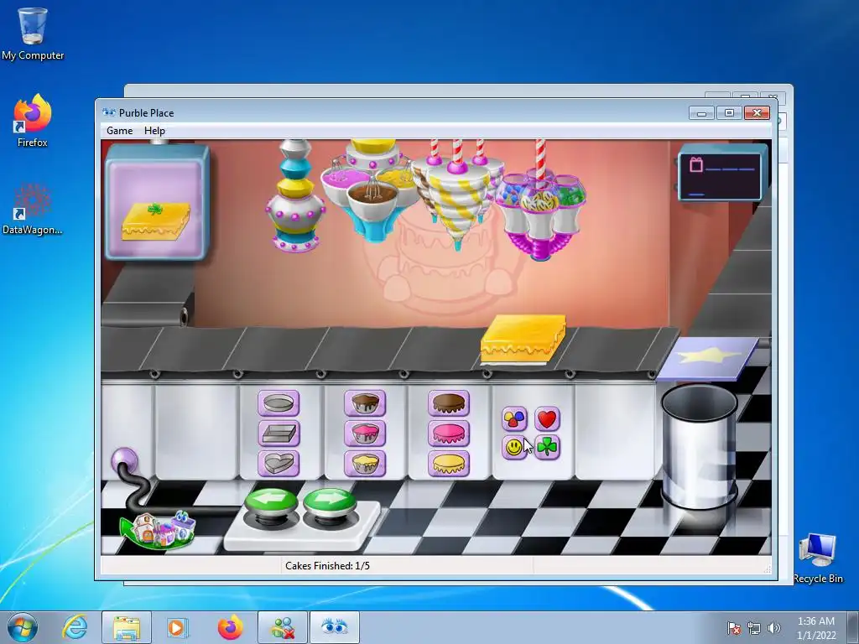Open the Help menu
Viewport: 859px width, 644px height.
[154, 130]
